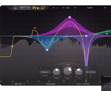The width and height of the screenshot is (111, 91).
Task: Click the GAIN knob
Action: (68, 71)
